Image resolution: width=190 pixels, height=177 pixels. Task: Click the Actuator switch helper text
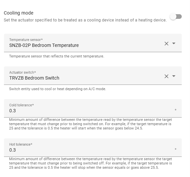(x=58, y=89)
